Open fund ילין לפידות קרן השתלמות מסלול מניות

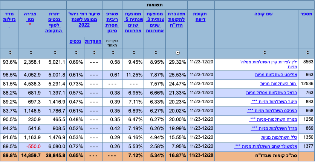click(269, 64)
